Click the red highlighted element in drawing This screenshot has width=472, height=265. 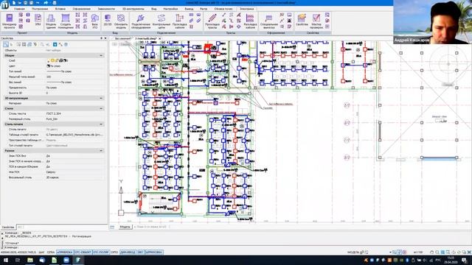click(208, 48)
